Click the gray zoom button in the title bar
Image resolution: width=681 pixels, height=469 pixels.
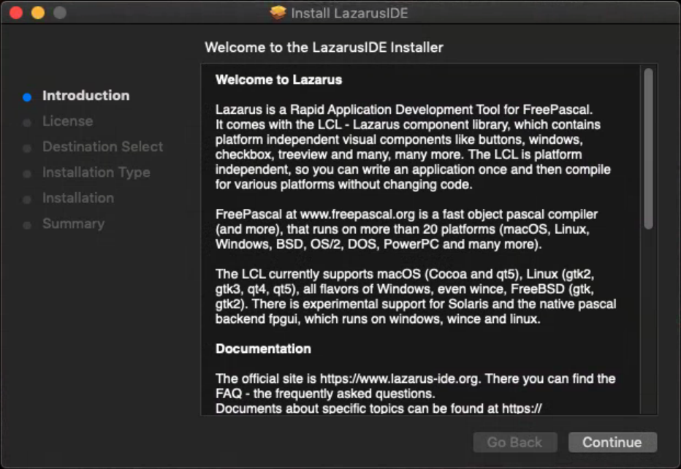coord(60,12)
